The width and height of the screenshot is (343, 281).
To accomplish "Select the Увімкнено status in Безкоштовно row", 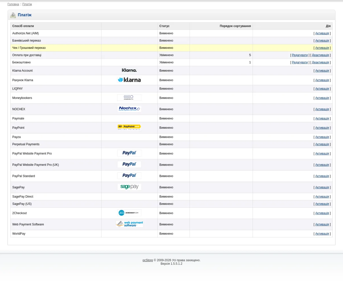I will pos(166,62).
